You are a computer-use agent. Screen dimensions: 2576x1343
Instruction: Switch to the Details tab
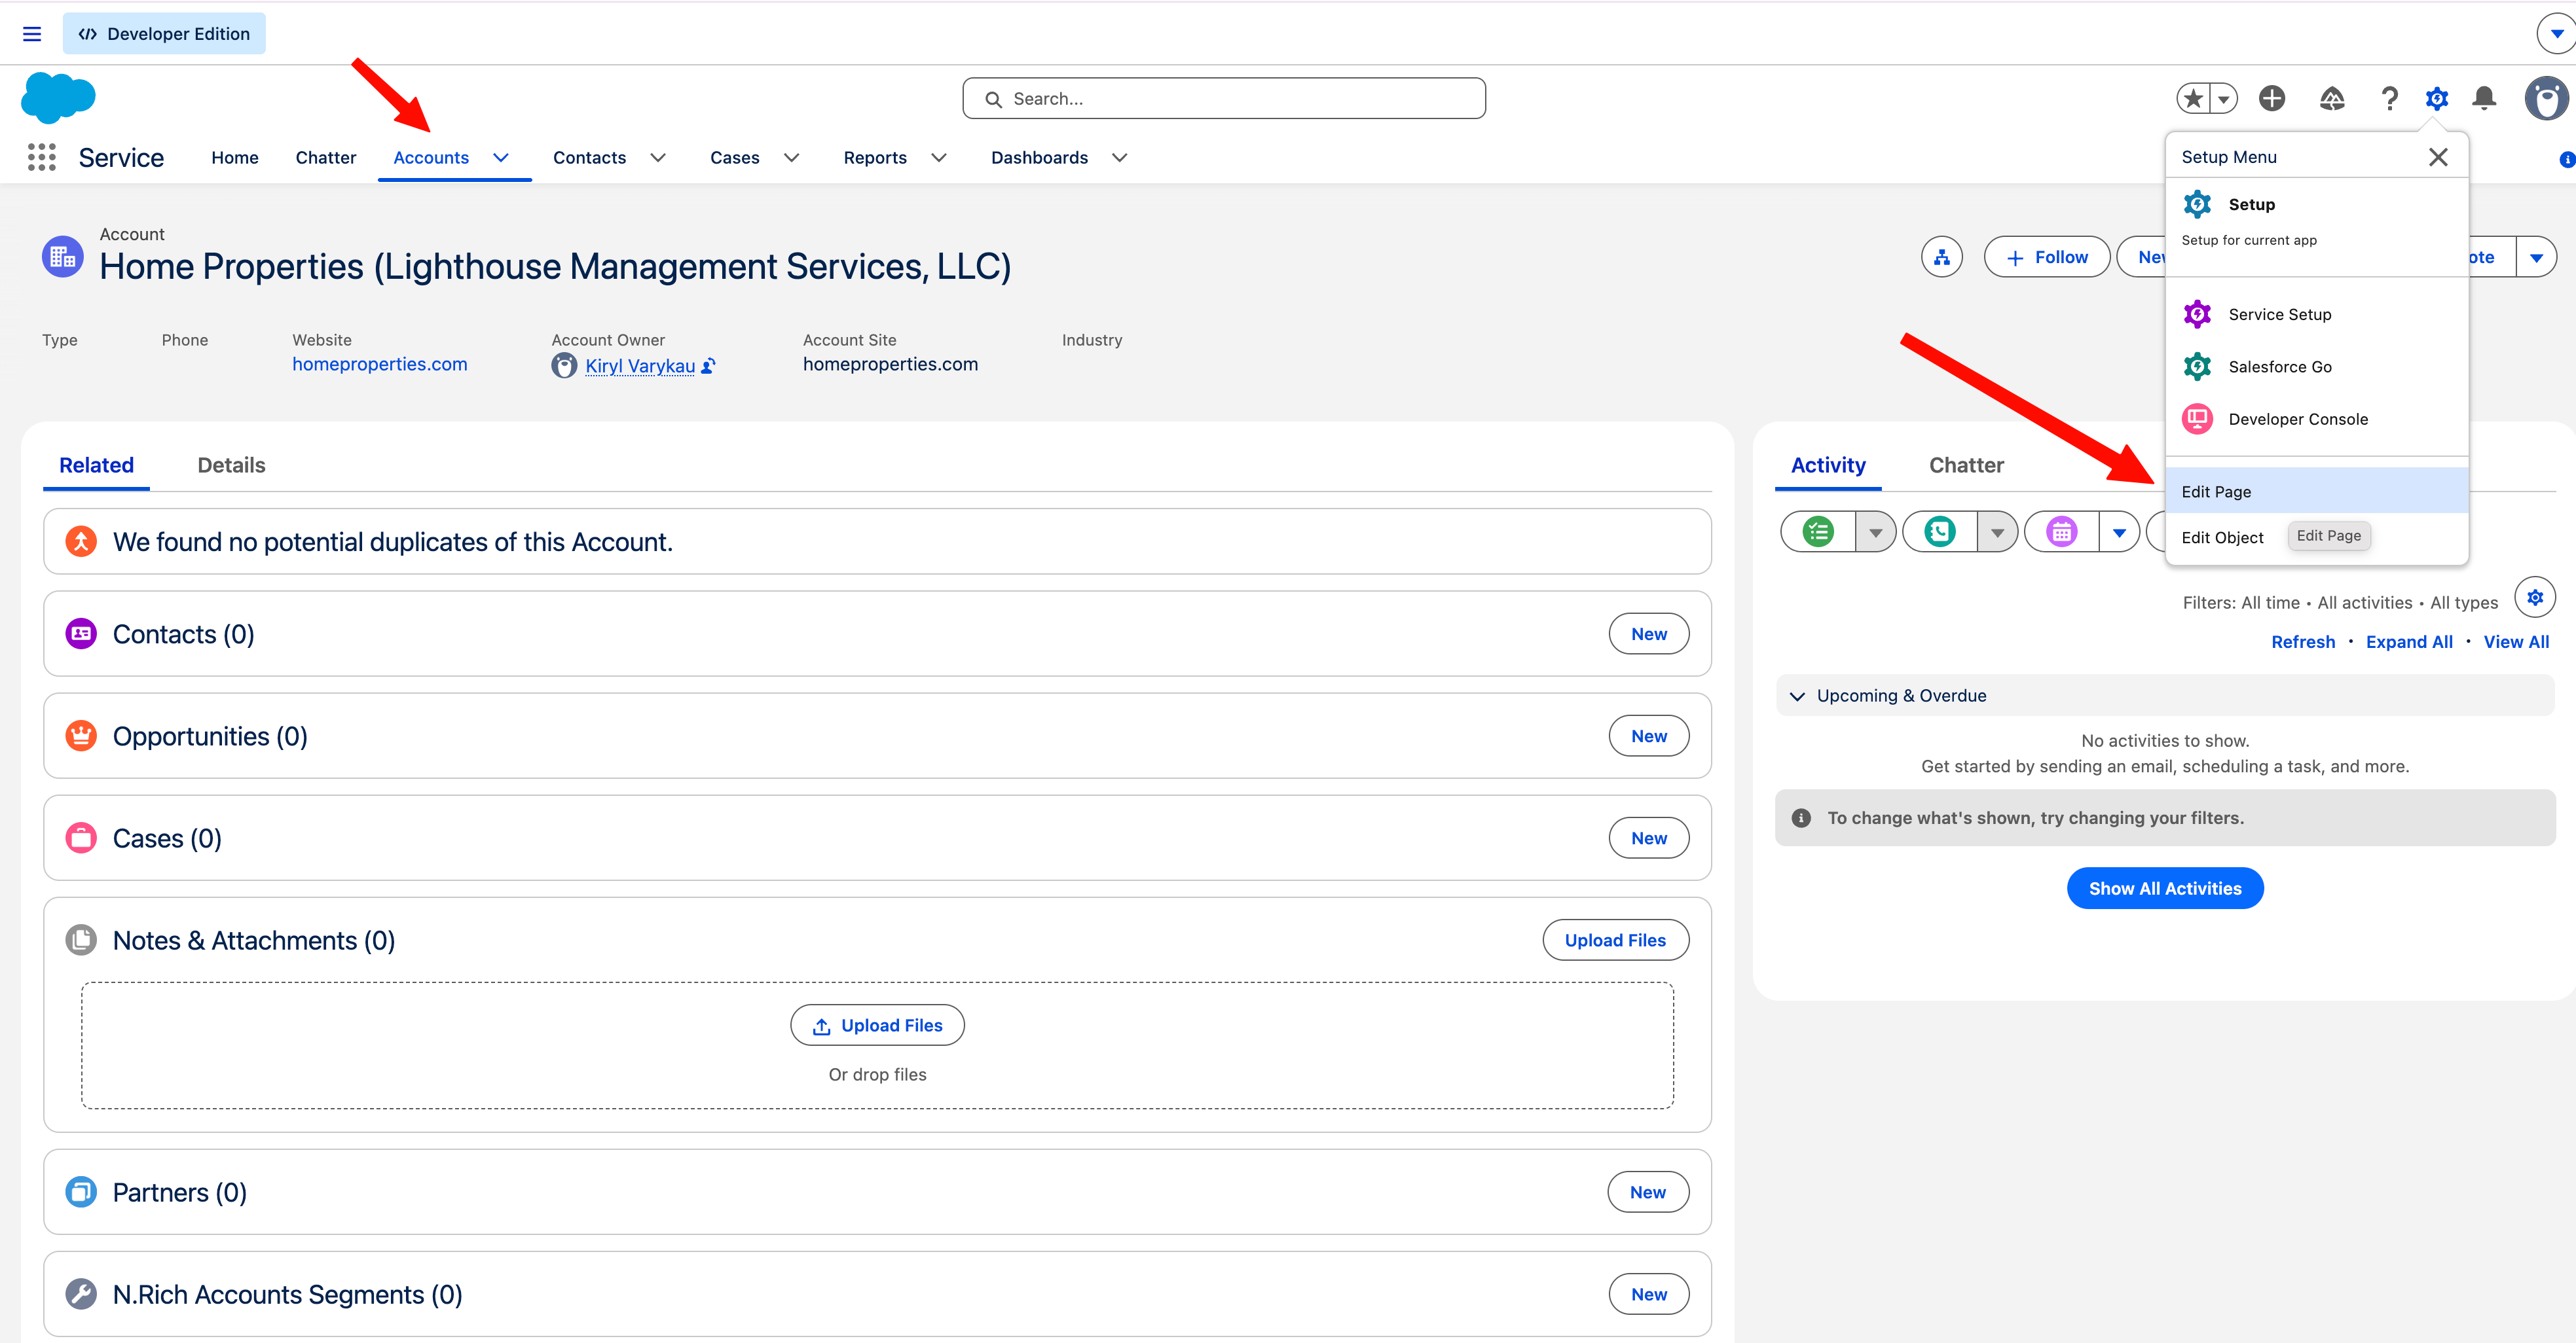click(x=231, y=465)
